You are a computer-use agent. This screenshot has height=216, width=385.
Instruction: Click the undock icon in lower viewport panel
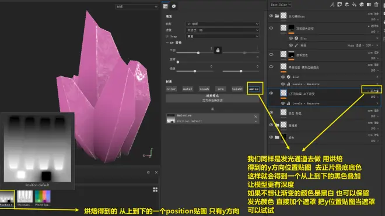(x=148, y=172)
